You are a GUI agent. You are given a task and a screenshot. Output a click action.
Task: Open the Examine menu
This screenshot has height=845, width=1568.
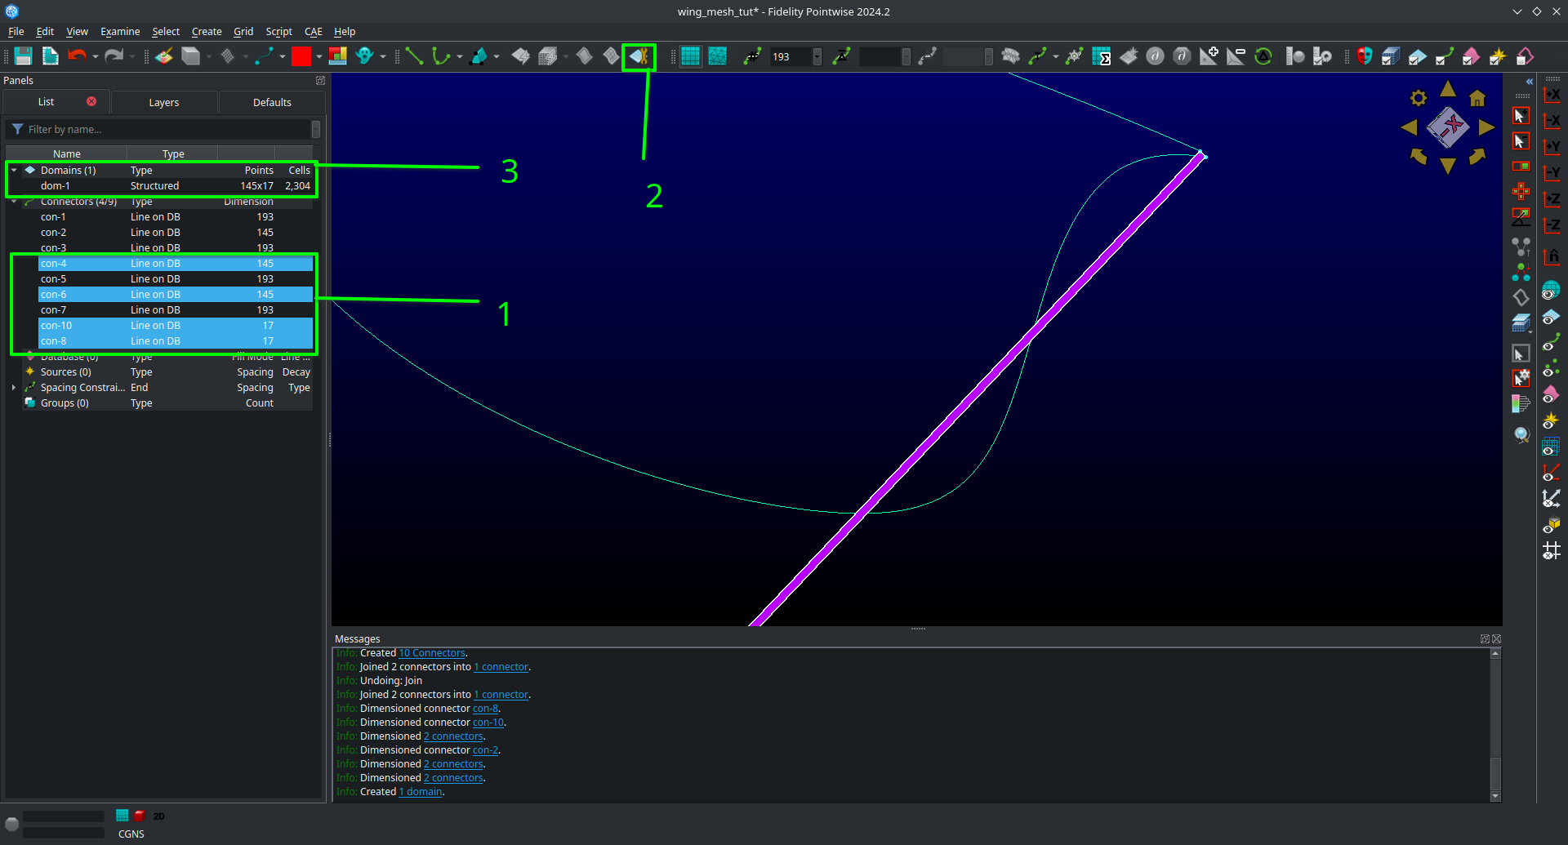120,32
